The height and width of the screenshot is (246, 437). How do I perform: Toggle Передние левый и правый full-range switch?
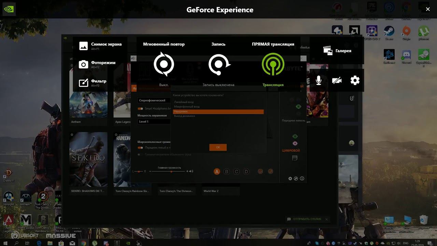(x=140, y=148)
